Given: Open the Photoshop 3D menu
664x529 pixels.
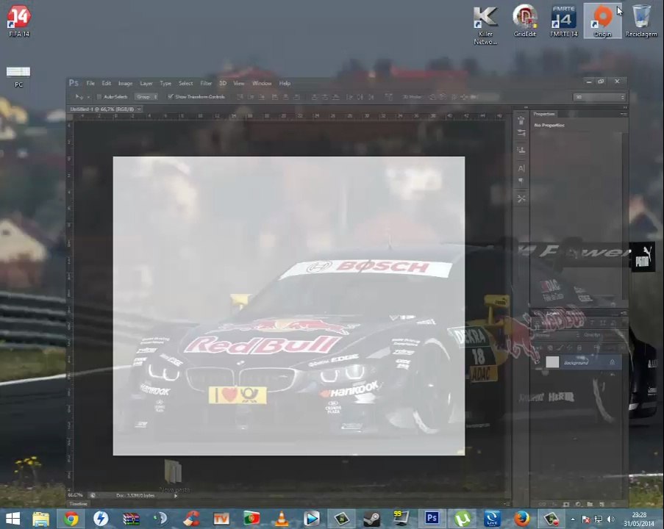Looking at the screenshot, I should [x=223, y=83].
